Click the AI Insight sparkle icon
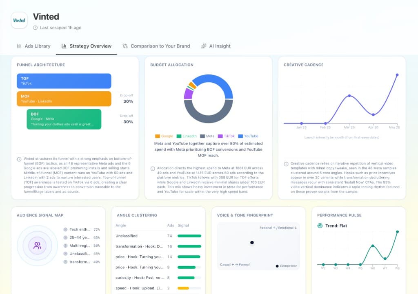The image size is (418, 294). [204, 46]
